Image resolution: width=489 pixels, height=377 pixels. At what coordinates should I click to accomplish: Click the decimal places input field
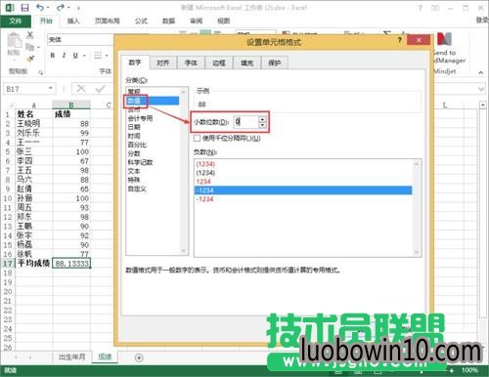coord(246,122)
